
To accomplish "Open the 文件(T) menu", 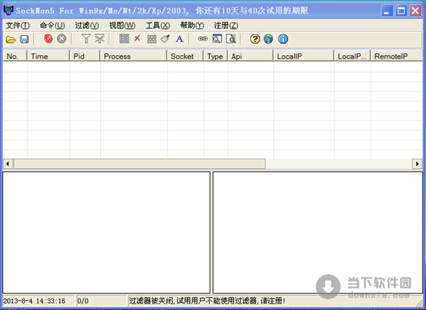I will coord(18,26).
